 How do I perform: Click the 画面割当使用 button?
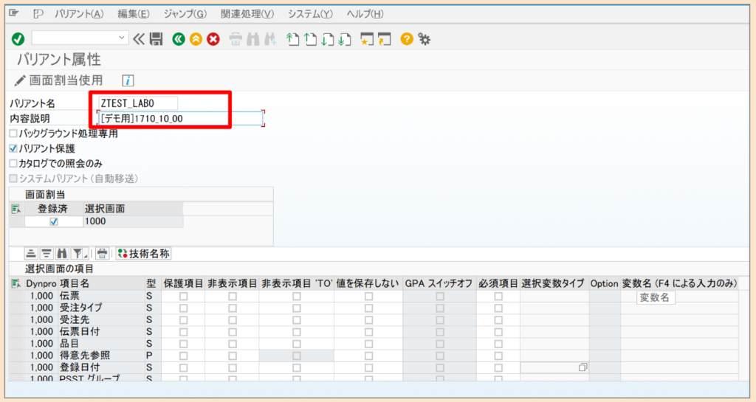point(58,80)
